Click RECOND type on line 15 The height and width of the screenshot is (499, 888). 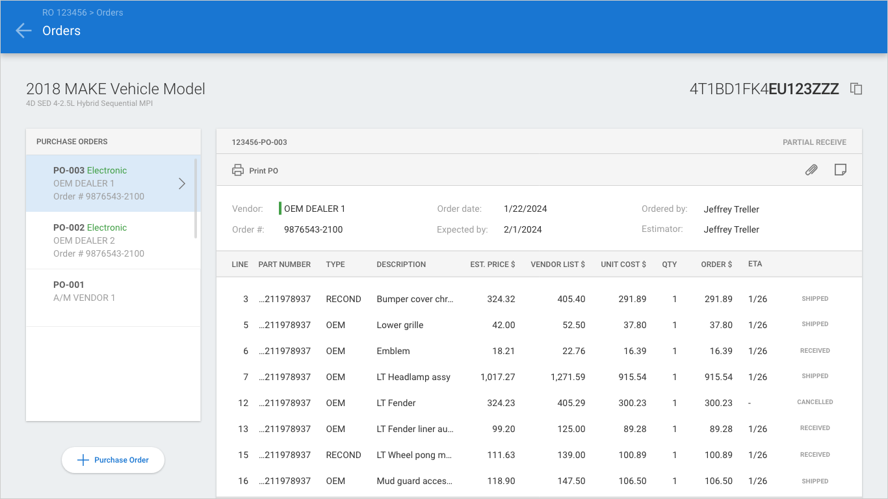tap(343, 455)
